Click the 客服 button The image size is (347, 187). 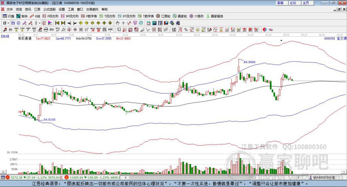282,3
